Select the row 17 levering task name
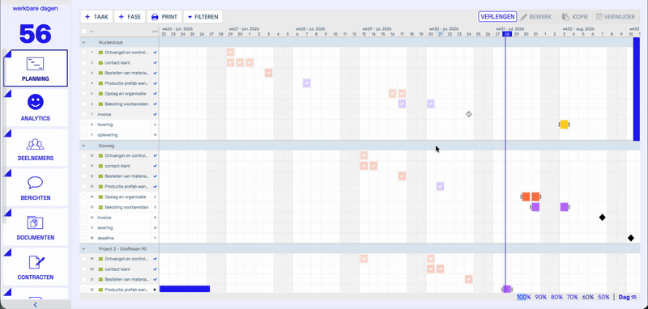Viewport: 648px width, 309px height. [x=105, y=228]
